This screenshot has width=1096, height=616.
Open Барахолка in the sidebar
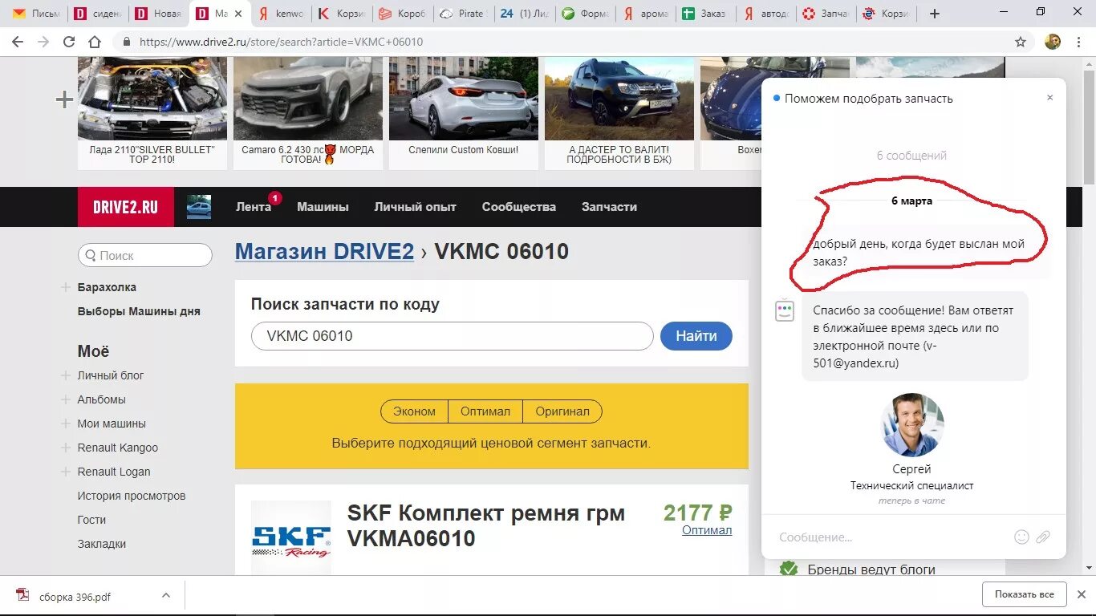click(107, 287)
